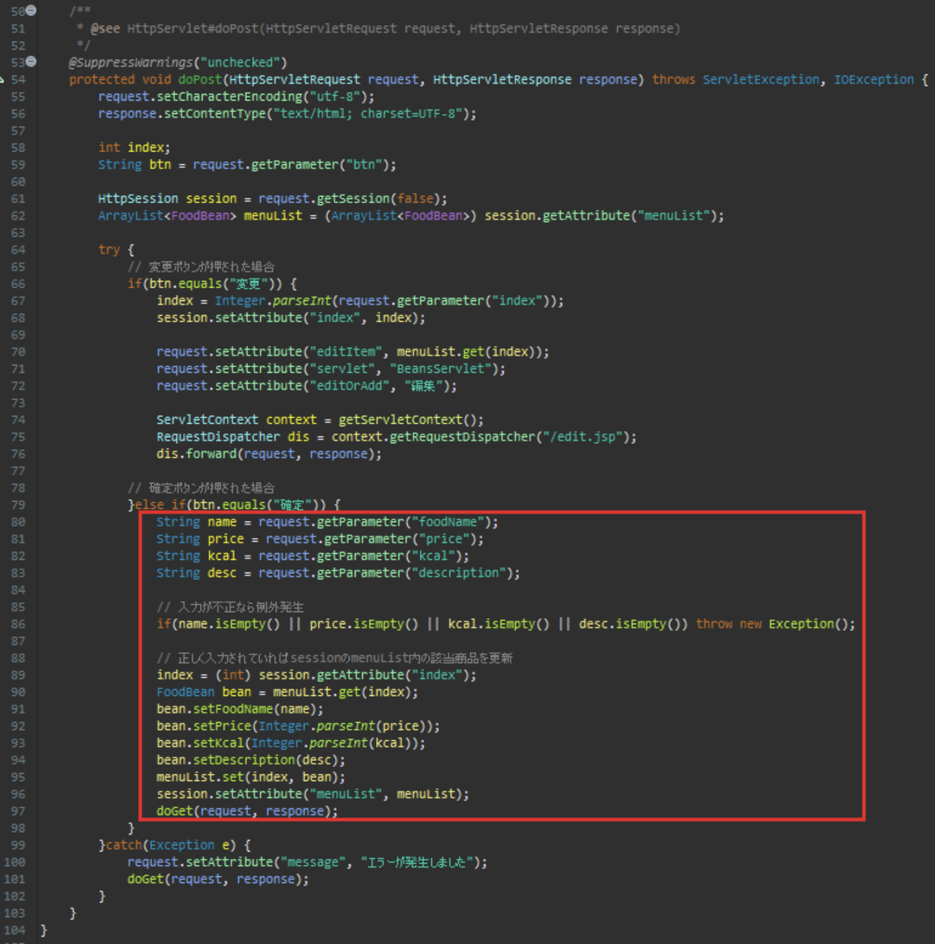
Task: Click the 'int index;' declaration
Action: click(134, 147)
